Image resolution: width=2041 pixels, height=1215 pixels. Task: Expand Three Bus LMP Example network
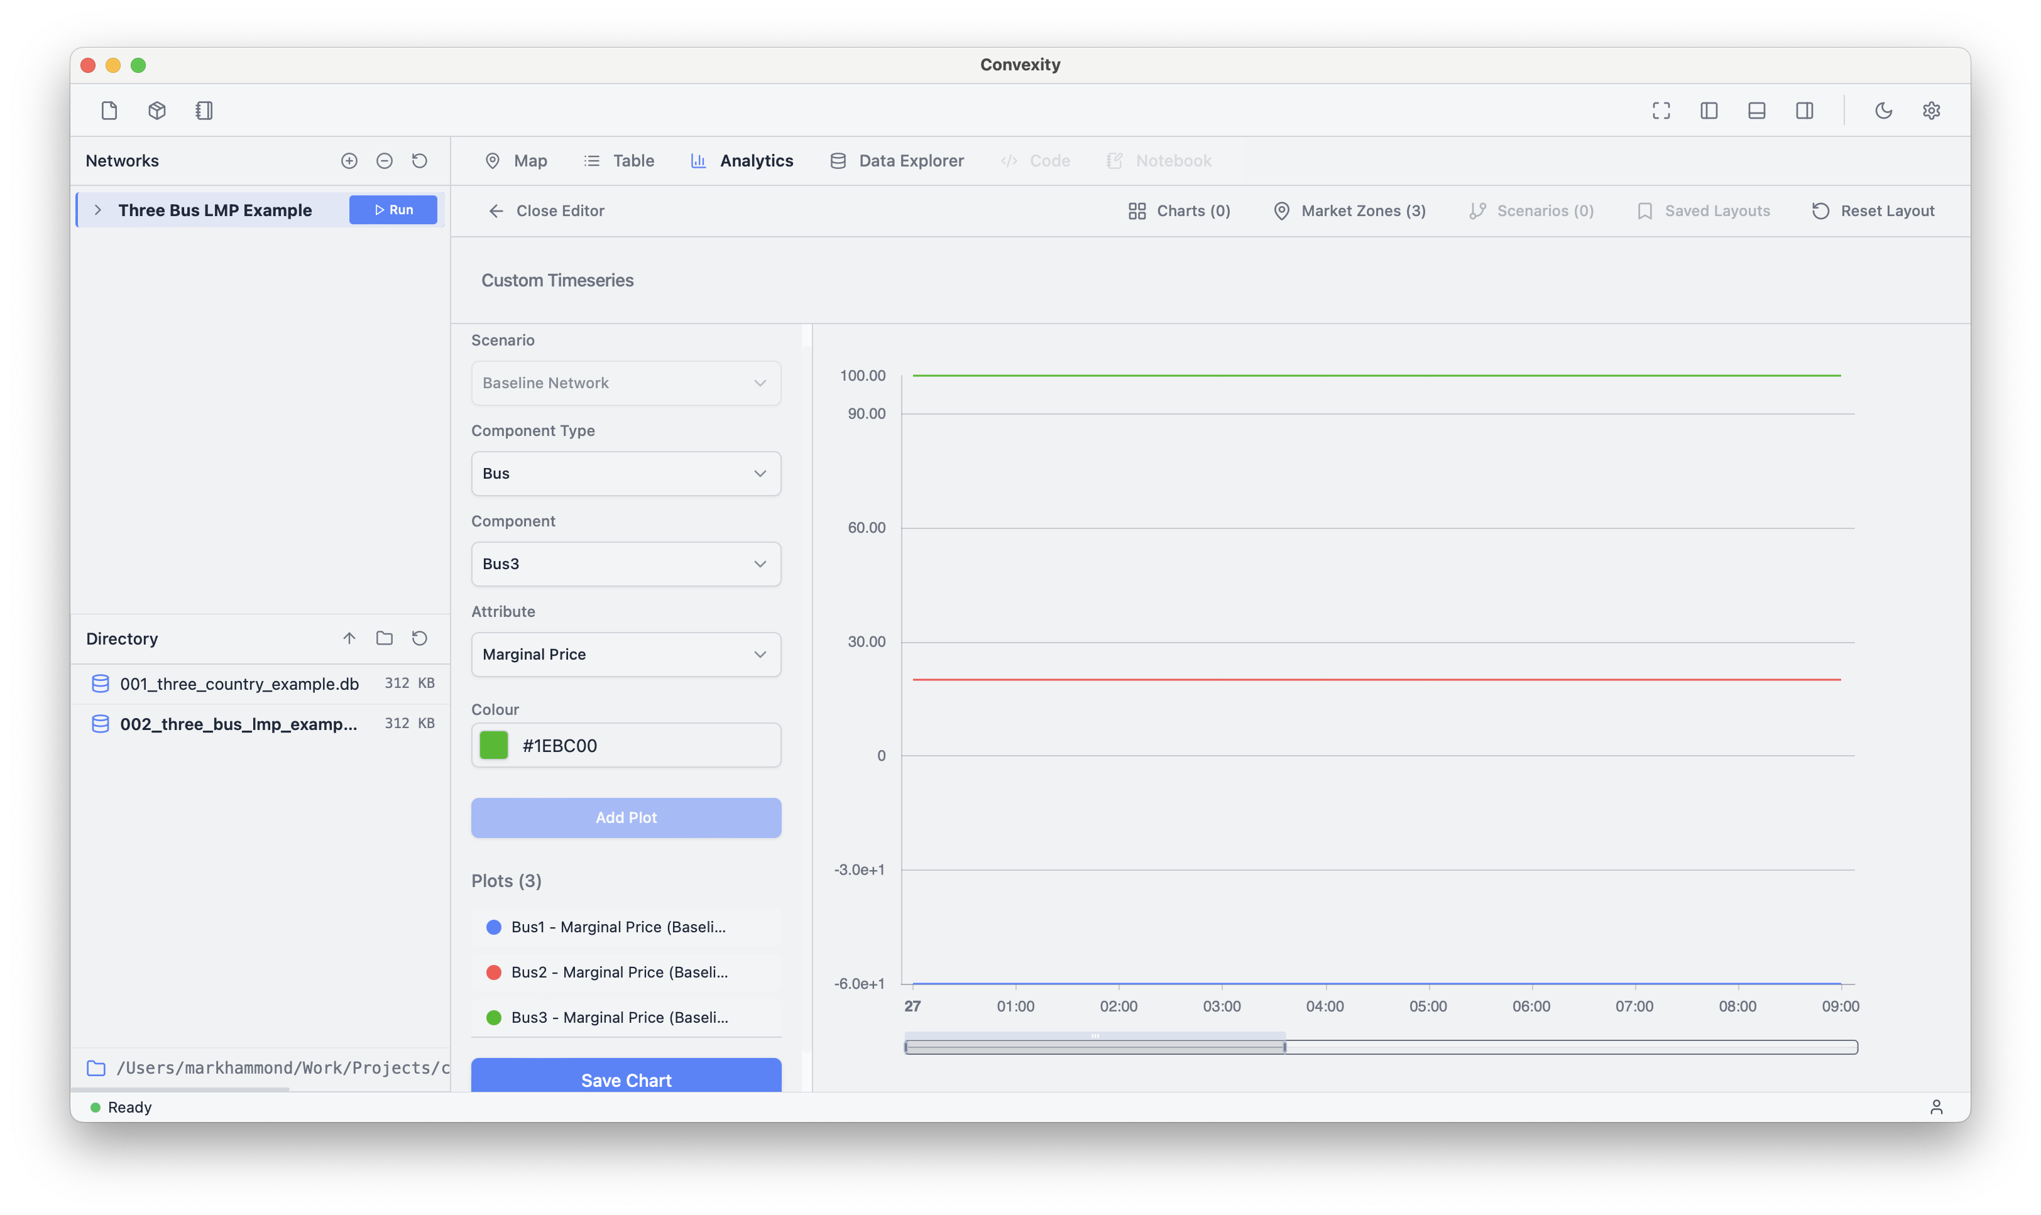(x=98, y=210)
